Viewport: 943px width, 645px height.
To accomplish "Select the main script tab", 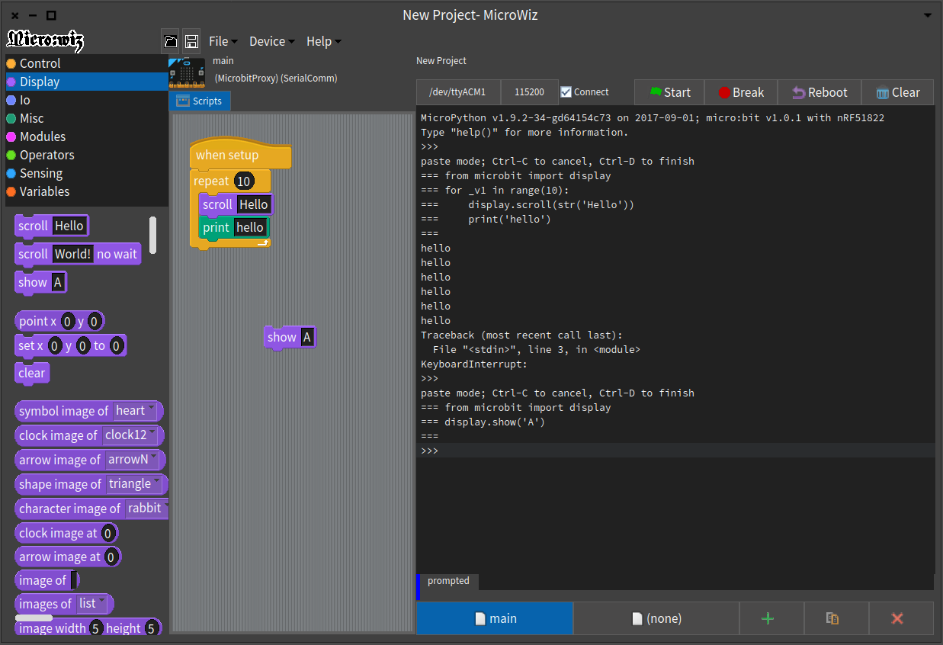I will (x=495, y=618).
